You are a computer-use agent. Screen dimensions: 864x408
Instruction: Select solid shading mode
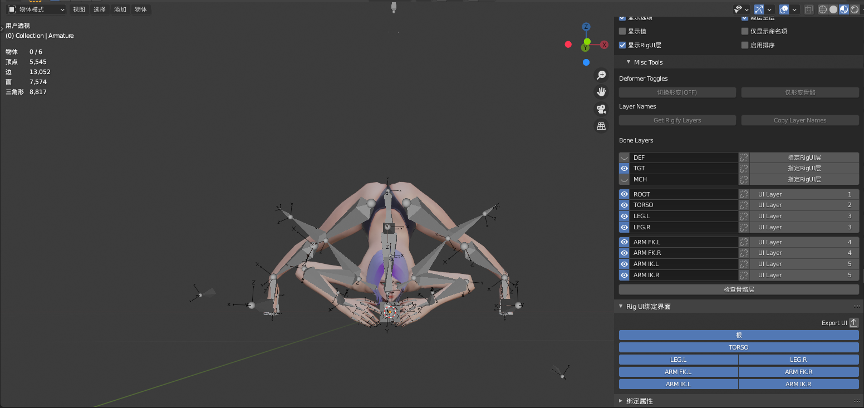(833, 9)
